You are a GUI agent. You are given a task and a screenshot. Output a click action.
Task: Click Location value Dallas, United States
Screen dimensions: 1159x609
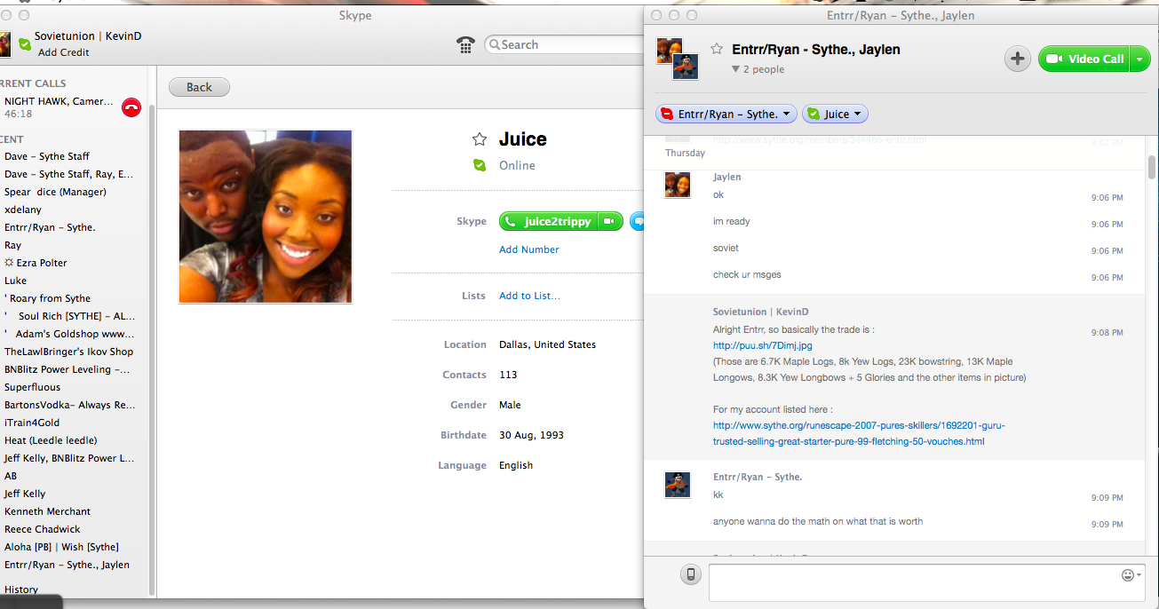(547, 344)
